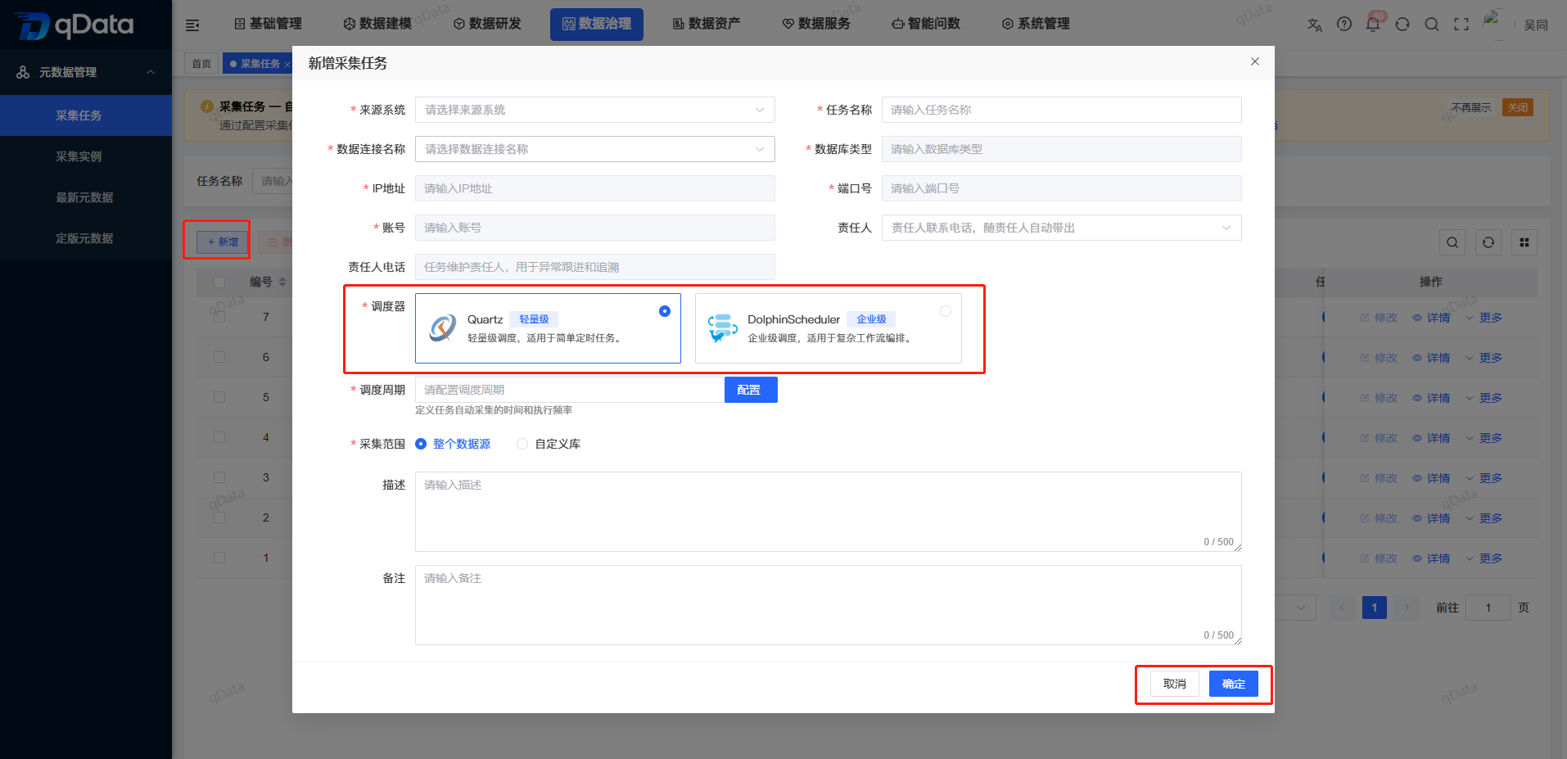Expand 更多 menu in row 3
Screen dimensions: 1567x759
coord(1483,478)
